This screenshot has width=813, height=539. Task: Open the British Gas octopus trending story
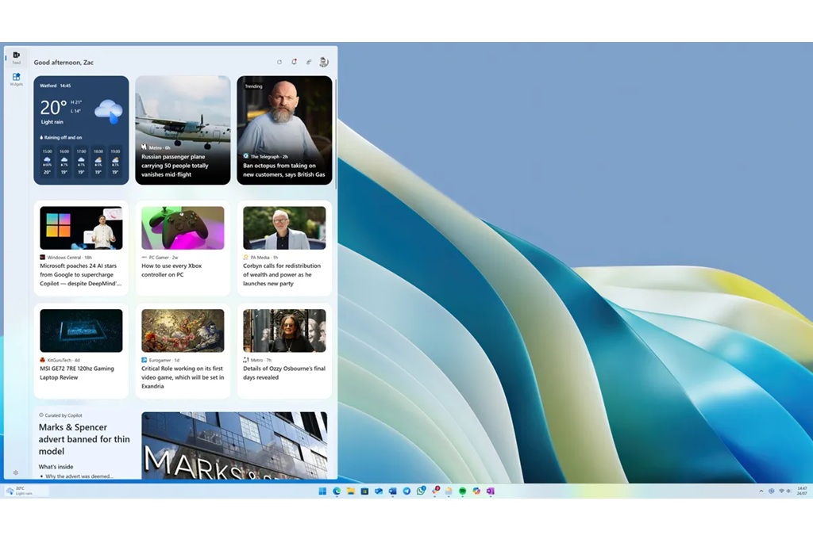coord(285,130)
